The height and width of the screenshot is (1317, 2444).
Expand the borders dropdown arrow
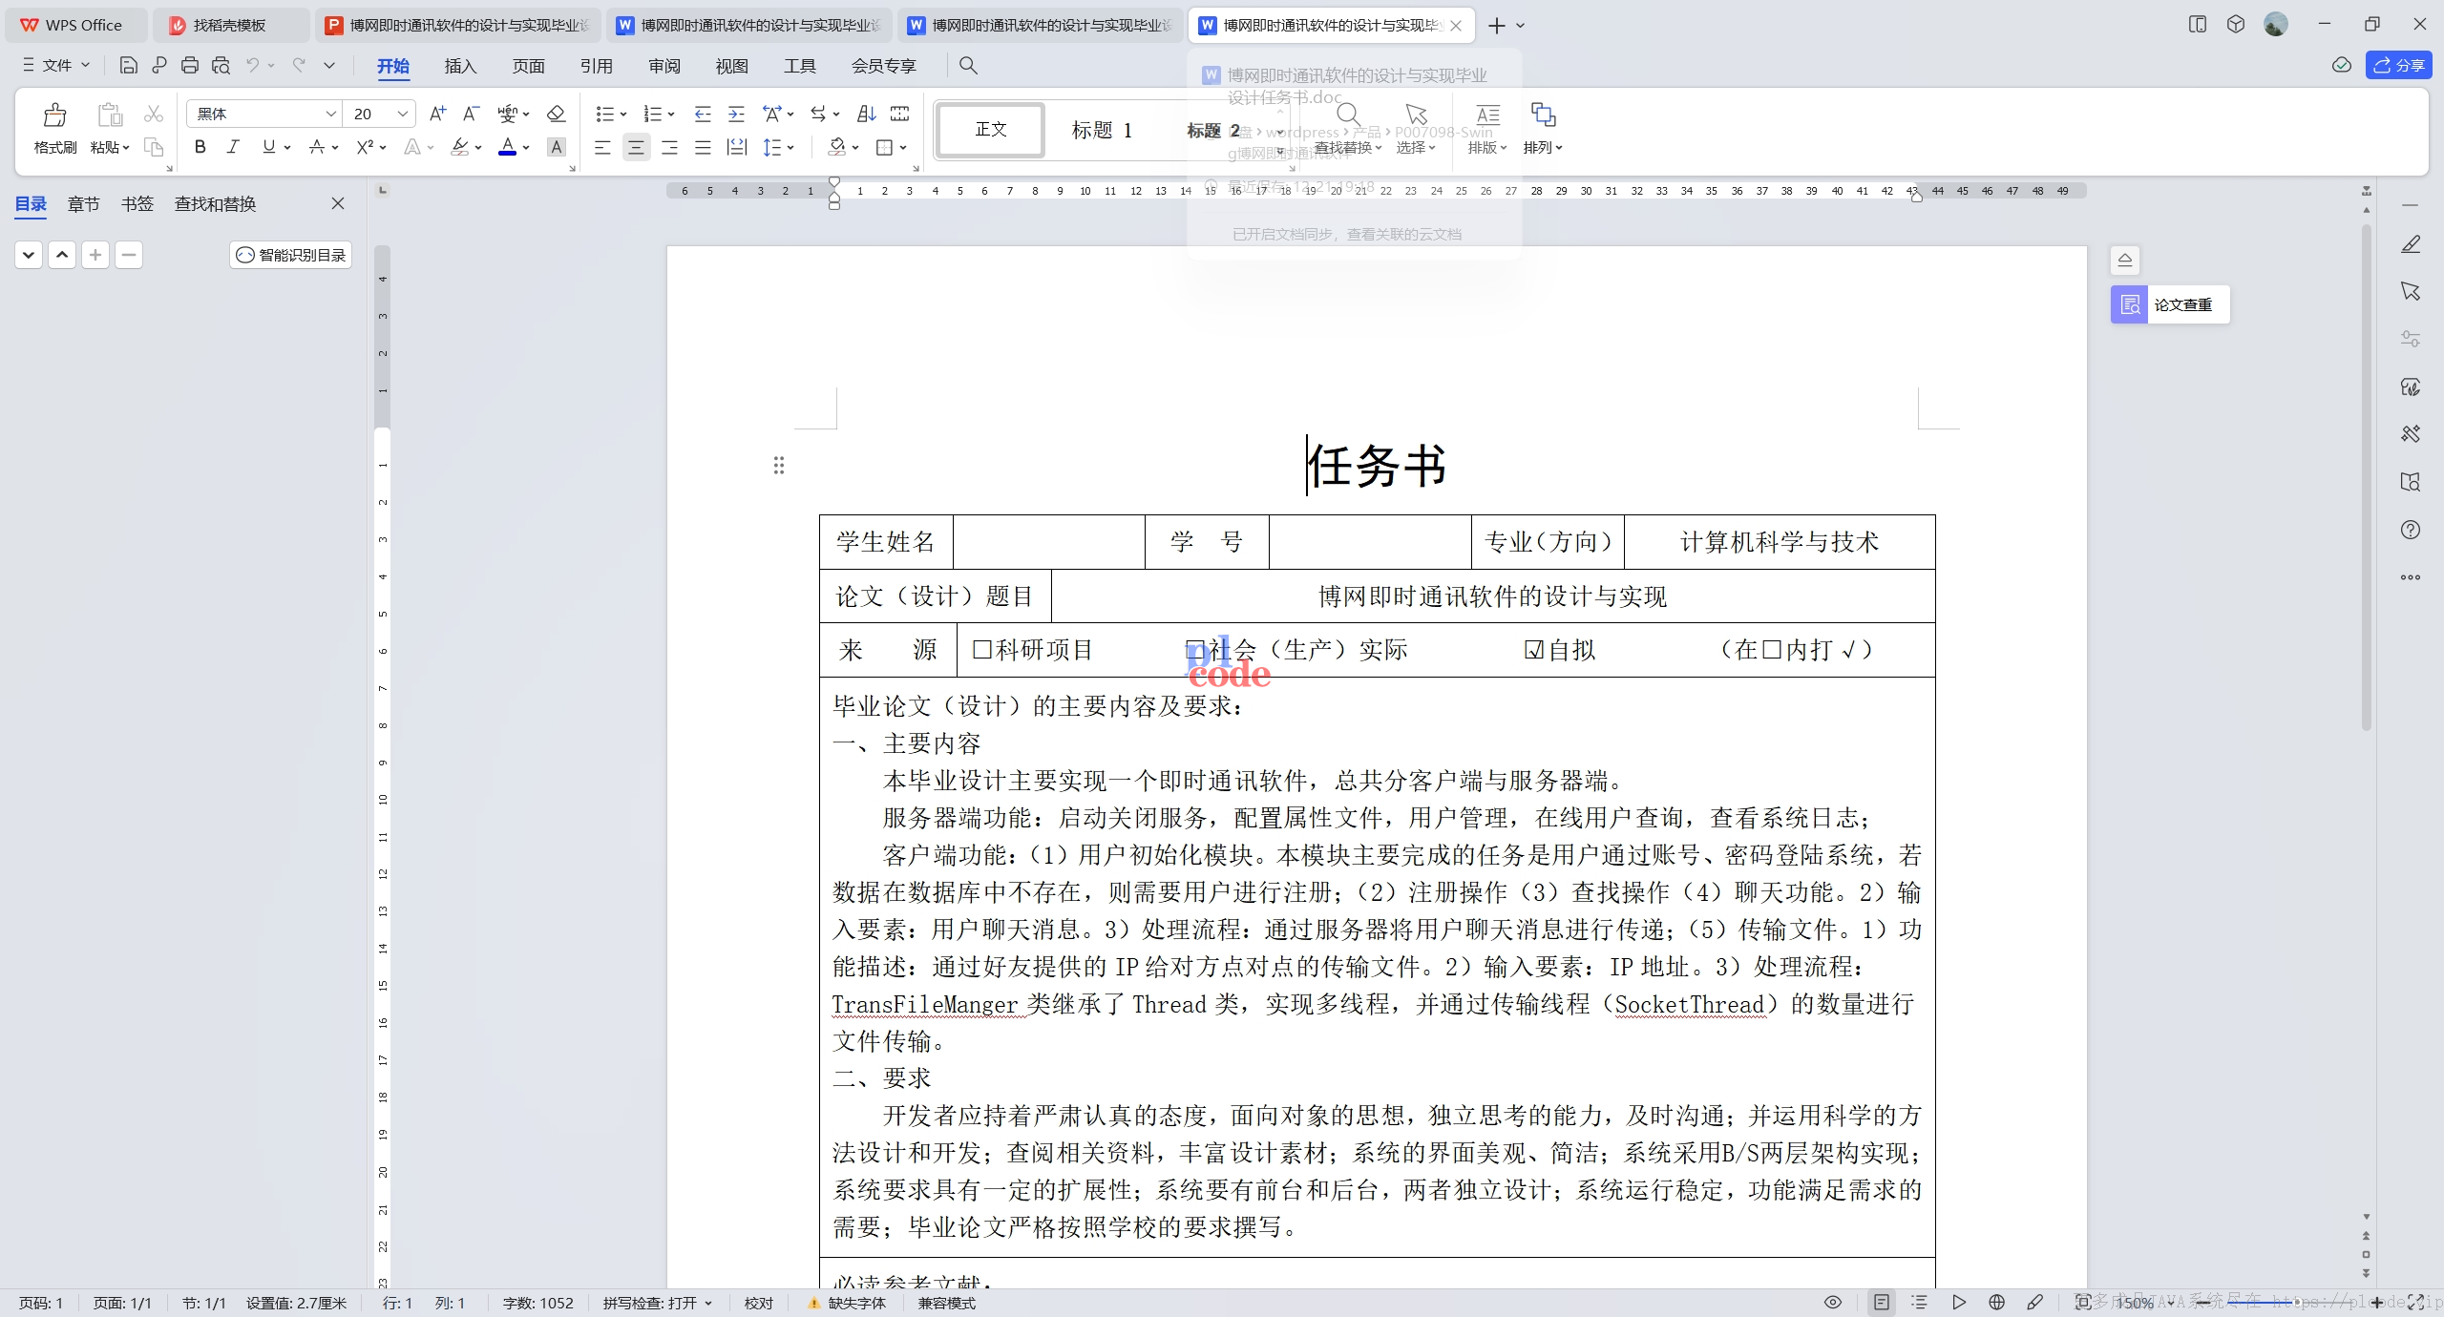point(902,148)
